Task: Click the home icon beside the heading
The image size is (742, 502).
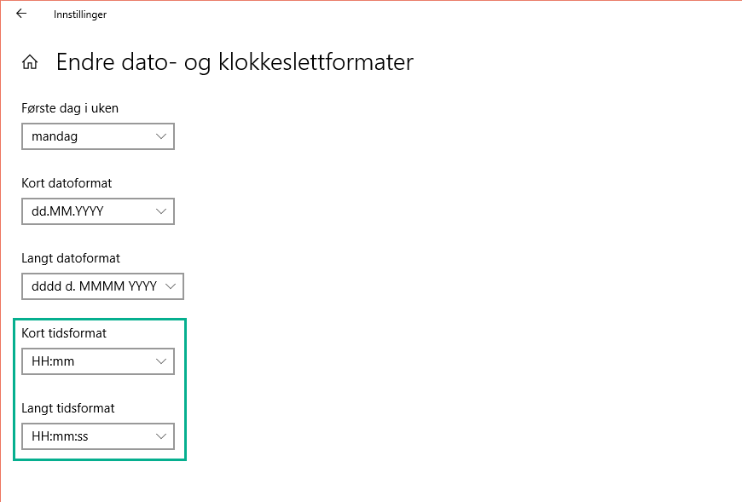Action: click(x=30, y=62)
